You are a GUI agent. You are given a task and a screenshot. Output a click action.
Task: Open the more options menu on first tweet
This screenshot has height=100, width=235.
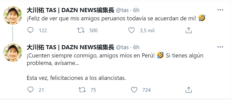(220, 10)
